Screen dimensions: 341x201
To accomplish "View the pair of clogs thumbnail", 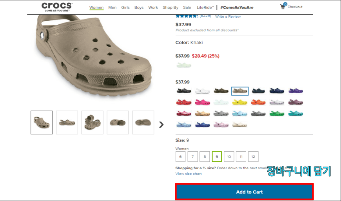I will 92,122.
